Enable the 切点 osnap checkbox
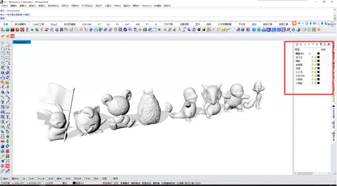Screen dimensions: 337x186 (x=64, y=179)
